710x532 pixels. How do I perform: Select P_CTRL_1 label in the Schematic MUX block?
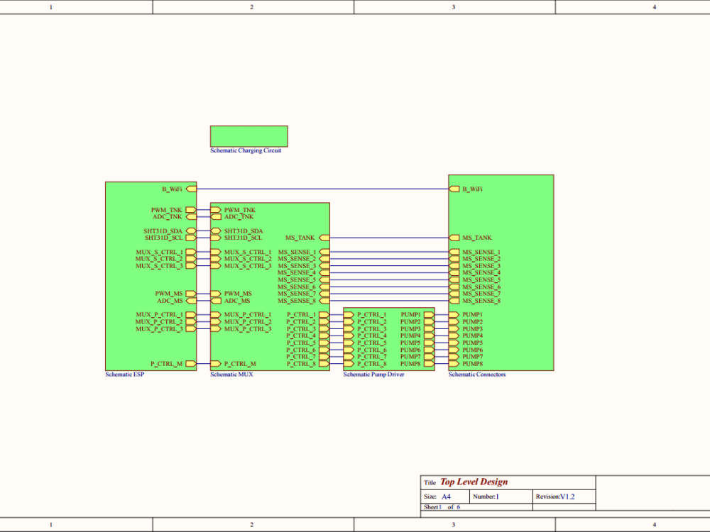pyautogui.click(x=301, y=315)
